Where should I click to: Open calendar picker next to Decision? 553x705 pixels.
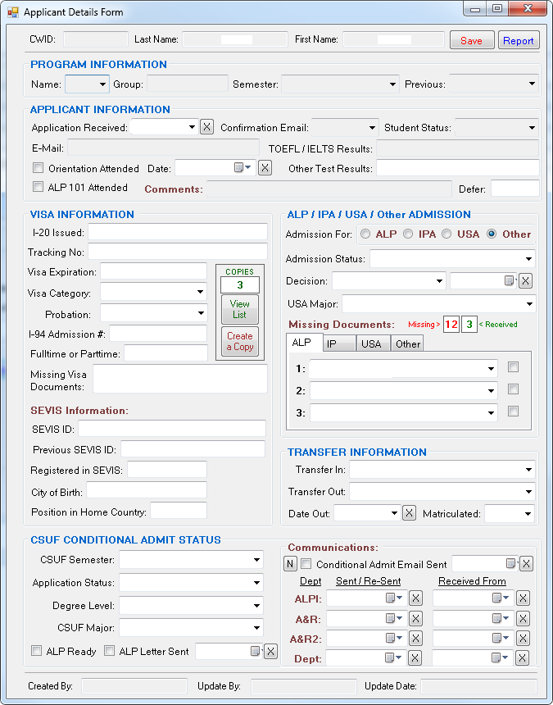[x=510, y=281]
